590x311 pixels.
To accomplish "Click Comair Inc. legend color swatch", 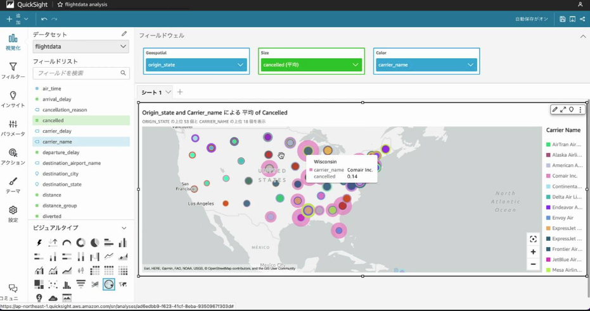I will (x=548, y=176).
